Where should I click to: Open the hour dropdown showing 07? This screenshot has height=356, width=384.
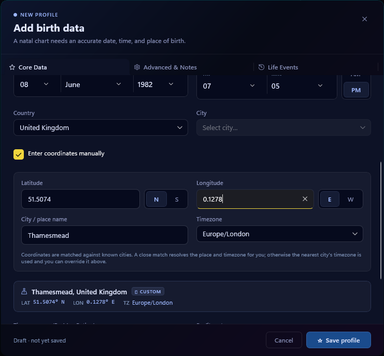point(232,86)
